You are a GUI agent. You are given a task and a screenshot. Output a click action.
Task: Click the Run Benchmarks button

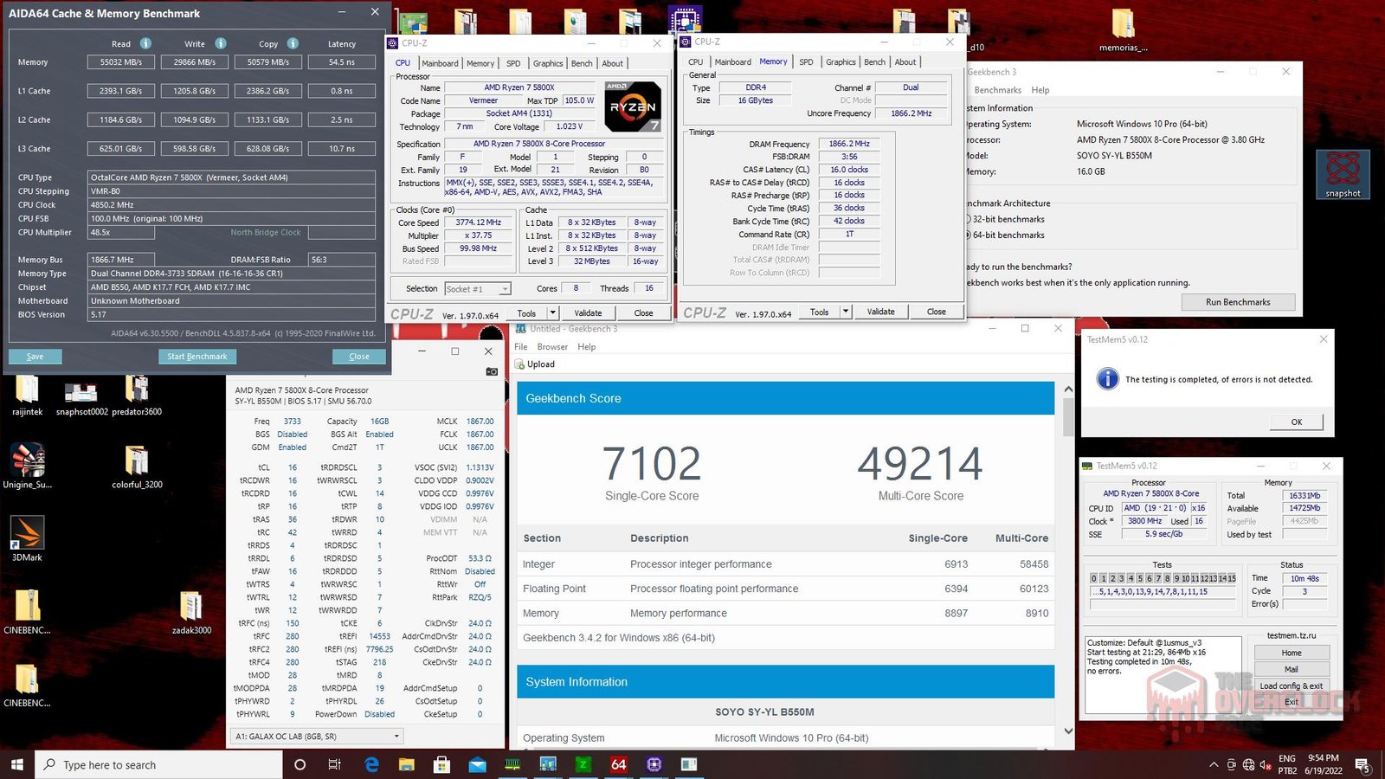click(x=1238, y=302)
